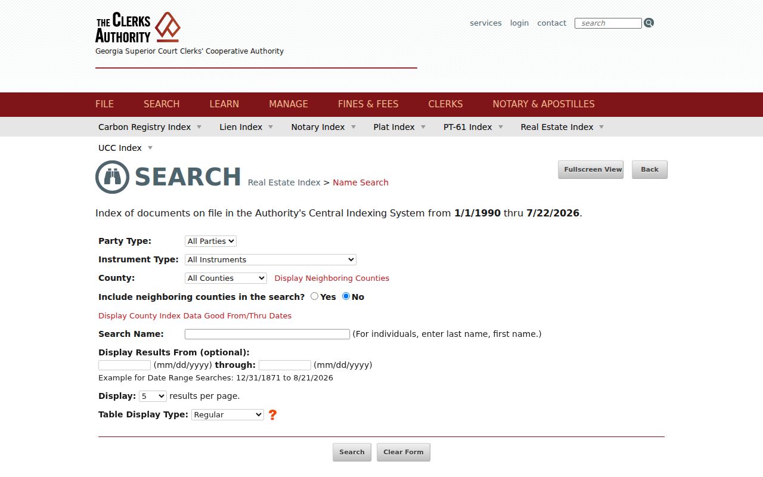Screen dimensions: 763x477
Task: Click the Clear Form button
Action: (x=404, y=452)
